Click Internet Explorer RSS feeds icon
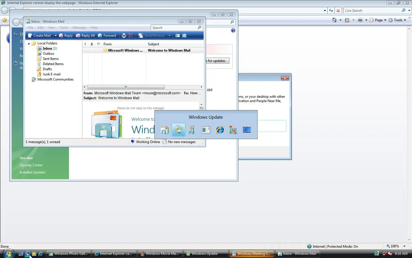Screen dimensions: 412x258 click(347, 20)
